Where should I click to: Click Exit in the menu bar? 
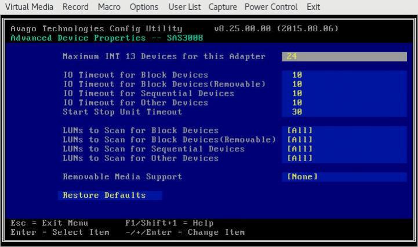313,7
